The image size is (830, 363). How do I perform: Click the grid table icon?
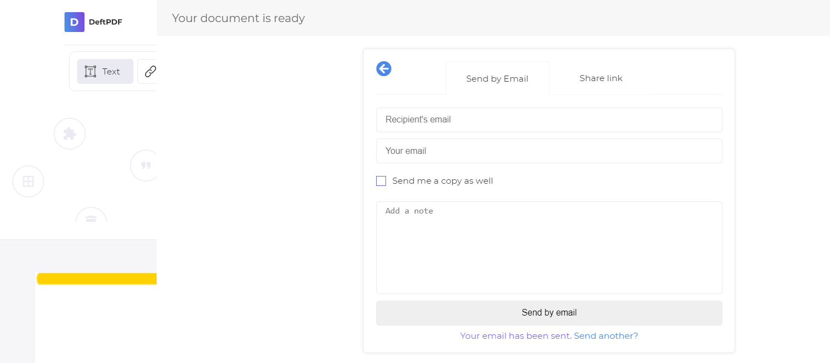(x=28, y=181)
